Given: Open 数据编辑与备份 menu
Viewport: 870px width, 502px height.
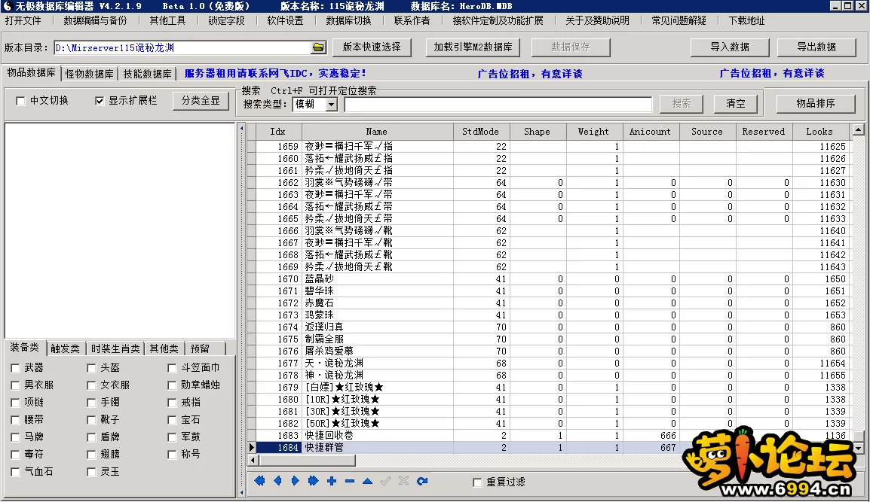Looking at the screenshot, I should [95, 20].
